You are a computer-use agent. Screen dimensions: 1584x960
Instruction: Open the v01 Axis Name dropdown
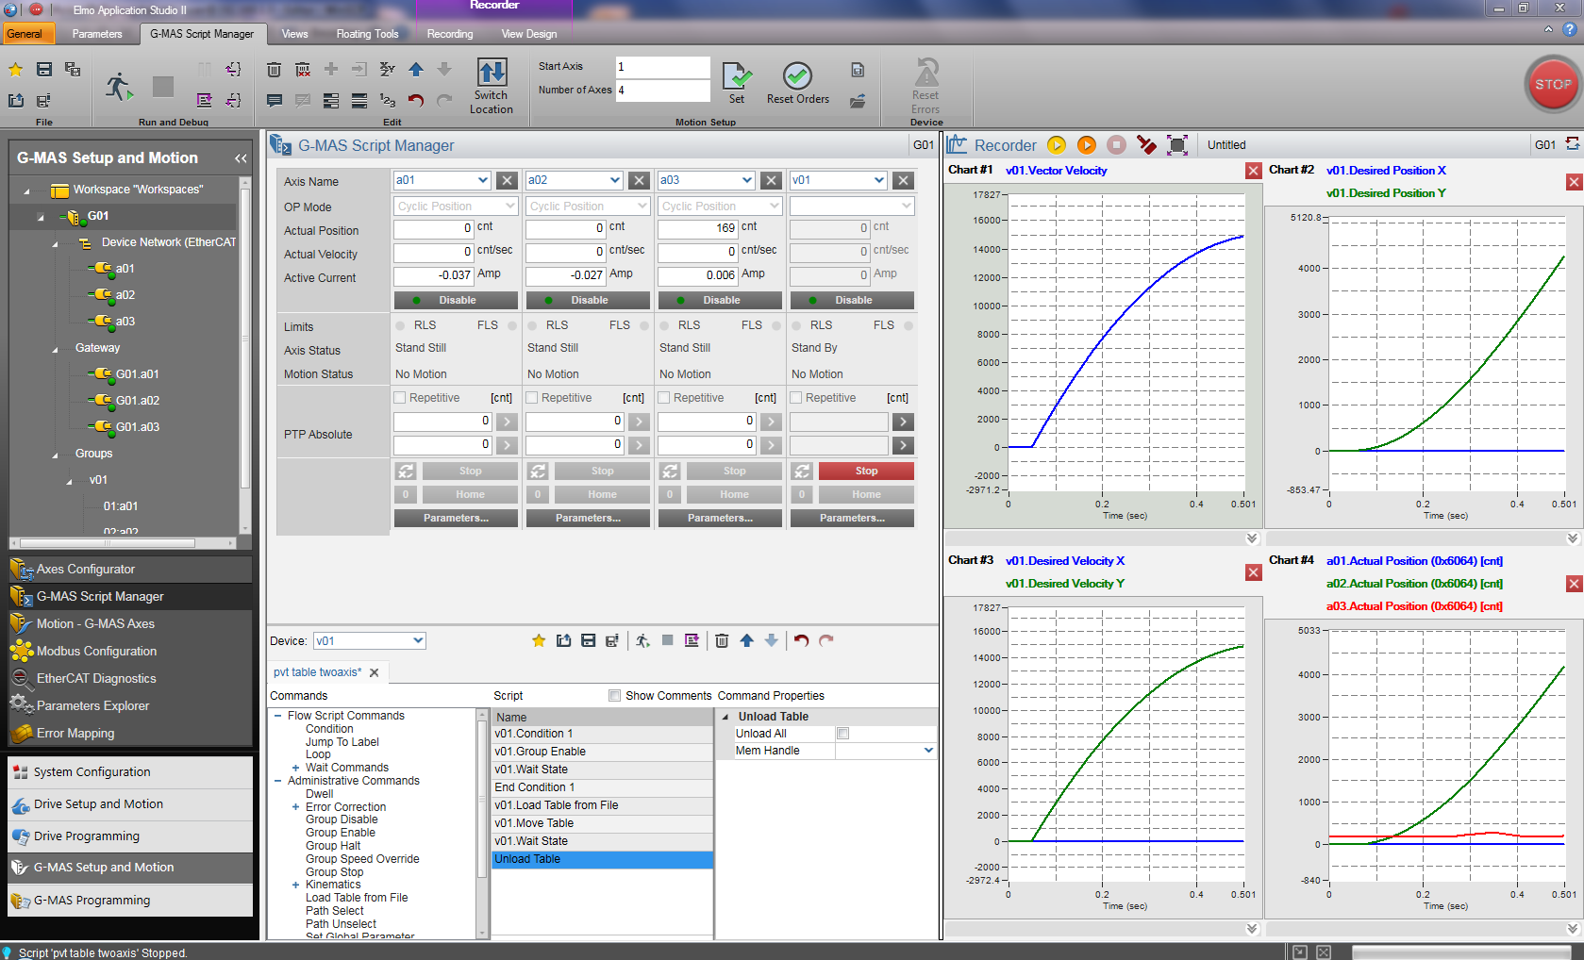click(878, 180)
